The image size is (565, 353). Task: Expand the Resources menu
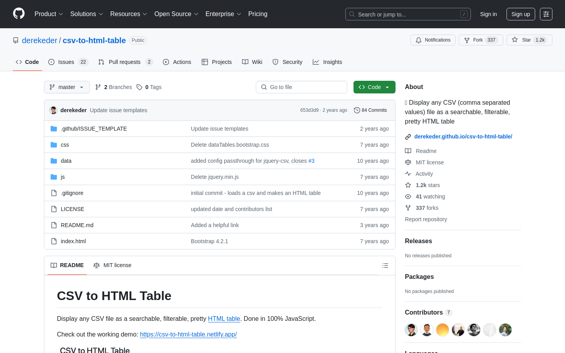129,14
